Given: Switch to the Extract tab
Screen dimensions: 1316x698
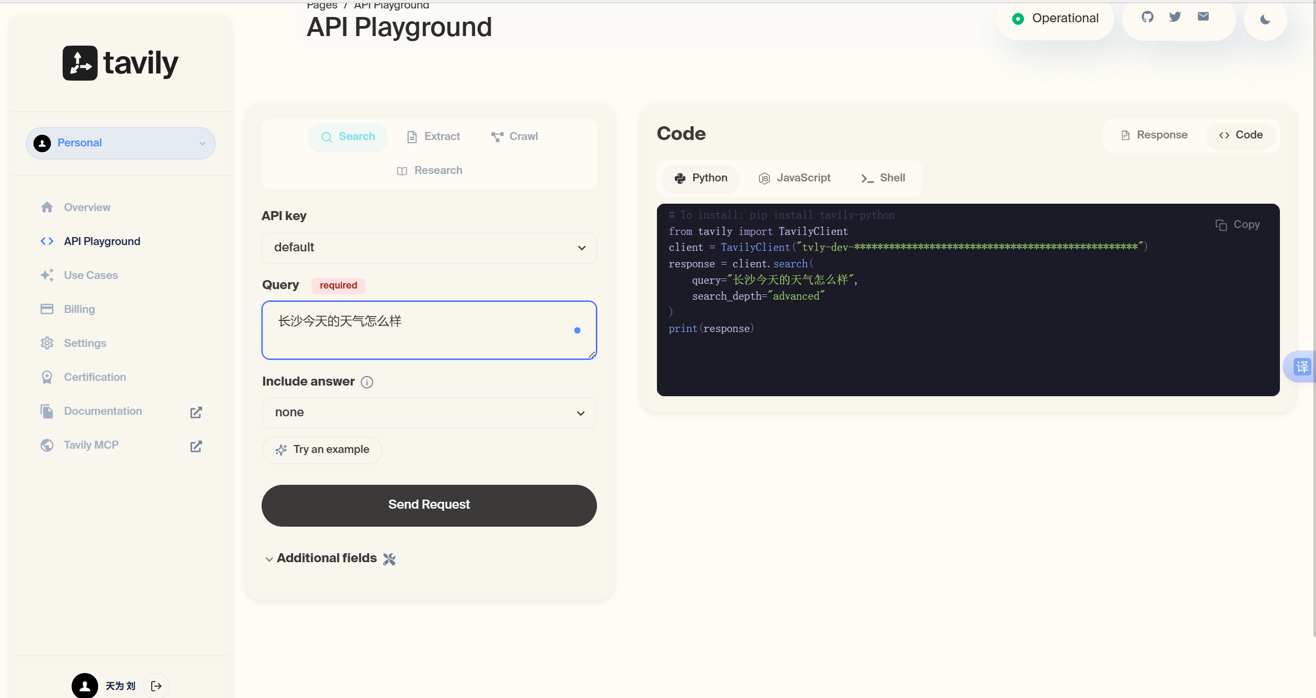Looking at the screenshot, I should (x=433, y=137).
